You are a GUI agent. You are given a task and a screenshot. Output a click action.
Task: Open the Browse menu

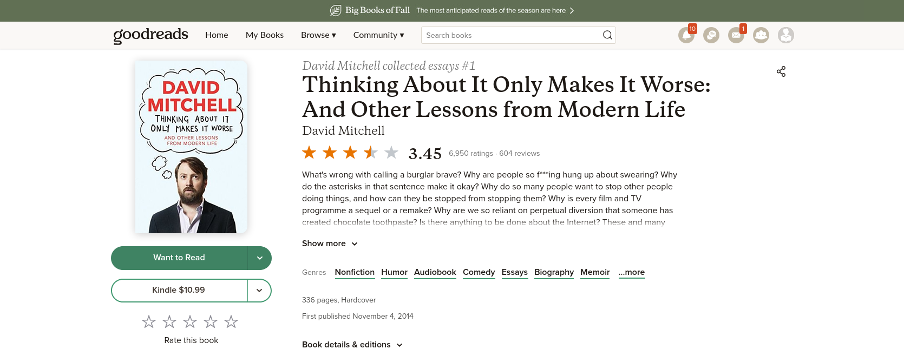tap(318, 35)
